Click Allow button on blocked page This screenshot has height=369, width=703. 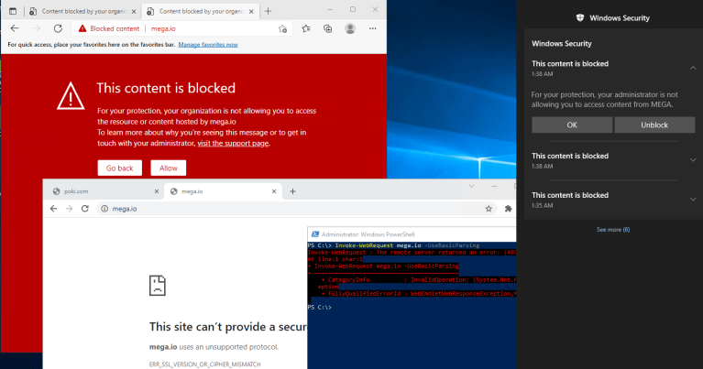tap(169, 168)
